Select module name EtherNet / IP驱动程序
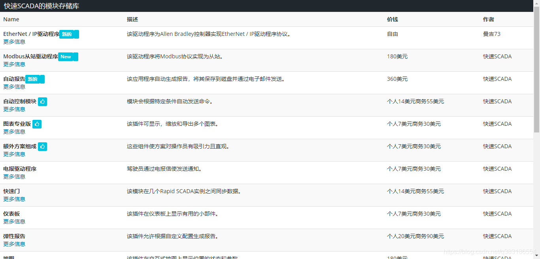This screenshot has height=259, width=540. 31,34
